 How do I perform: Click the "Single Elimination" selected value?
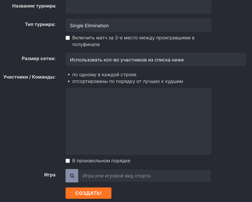tap(89, 25)
